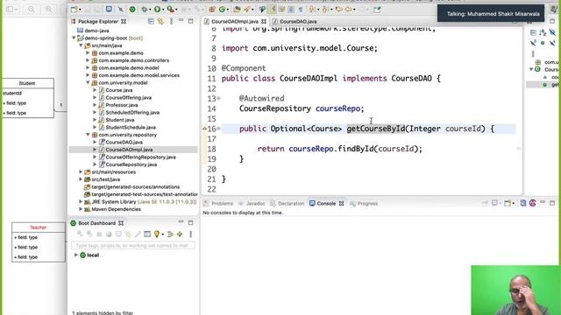Click the New Java Package icon
The image size is (561, 315).
click(212, 10)
